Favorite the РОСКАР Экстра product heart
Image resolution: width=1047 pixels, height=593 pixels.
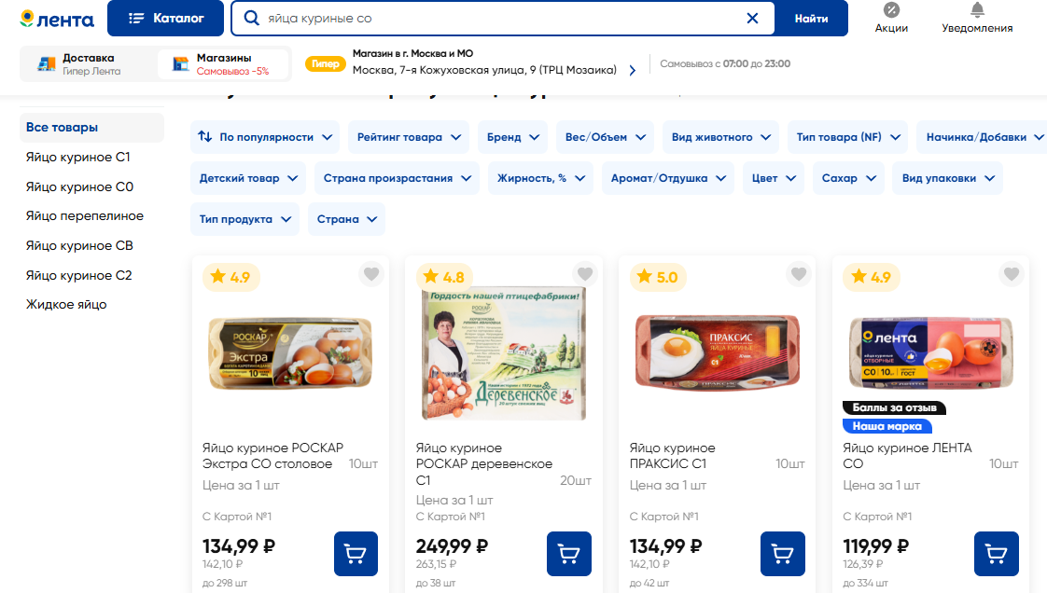click(x=371, y=274)
